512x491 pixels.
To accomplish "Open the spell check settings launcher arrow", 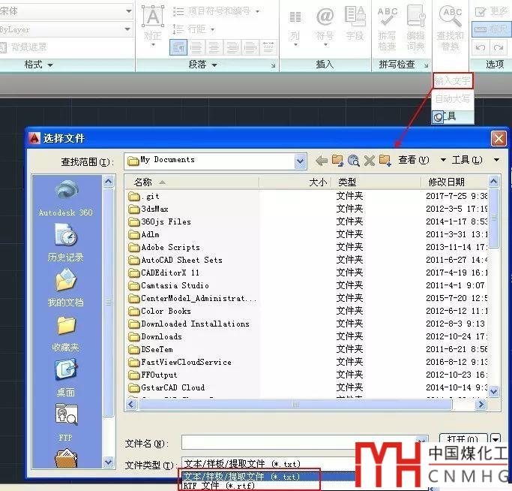I will 426,65.
